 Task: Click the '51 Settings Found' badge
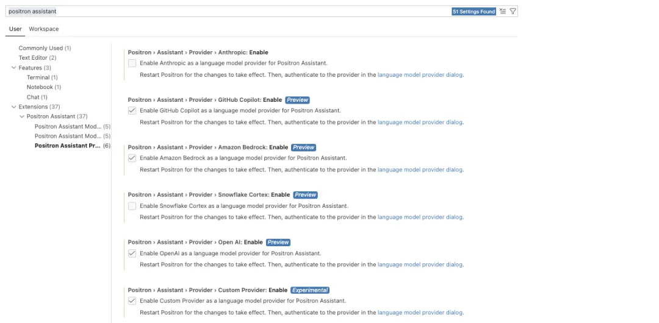tap(474, 12)
